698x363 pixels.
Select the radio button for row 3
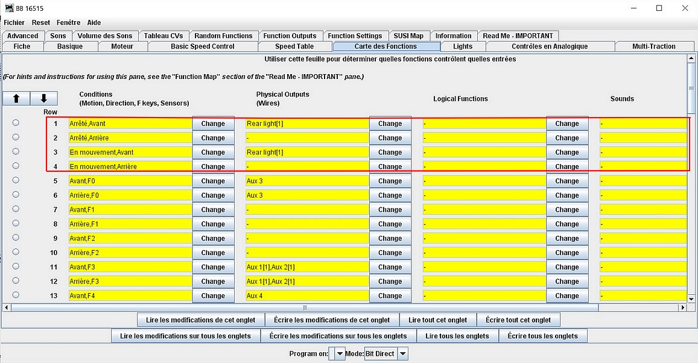pos(16,151)
